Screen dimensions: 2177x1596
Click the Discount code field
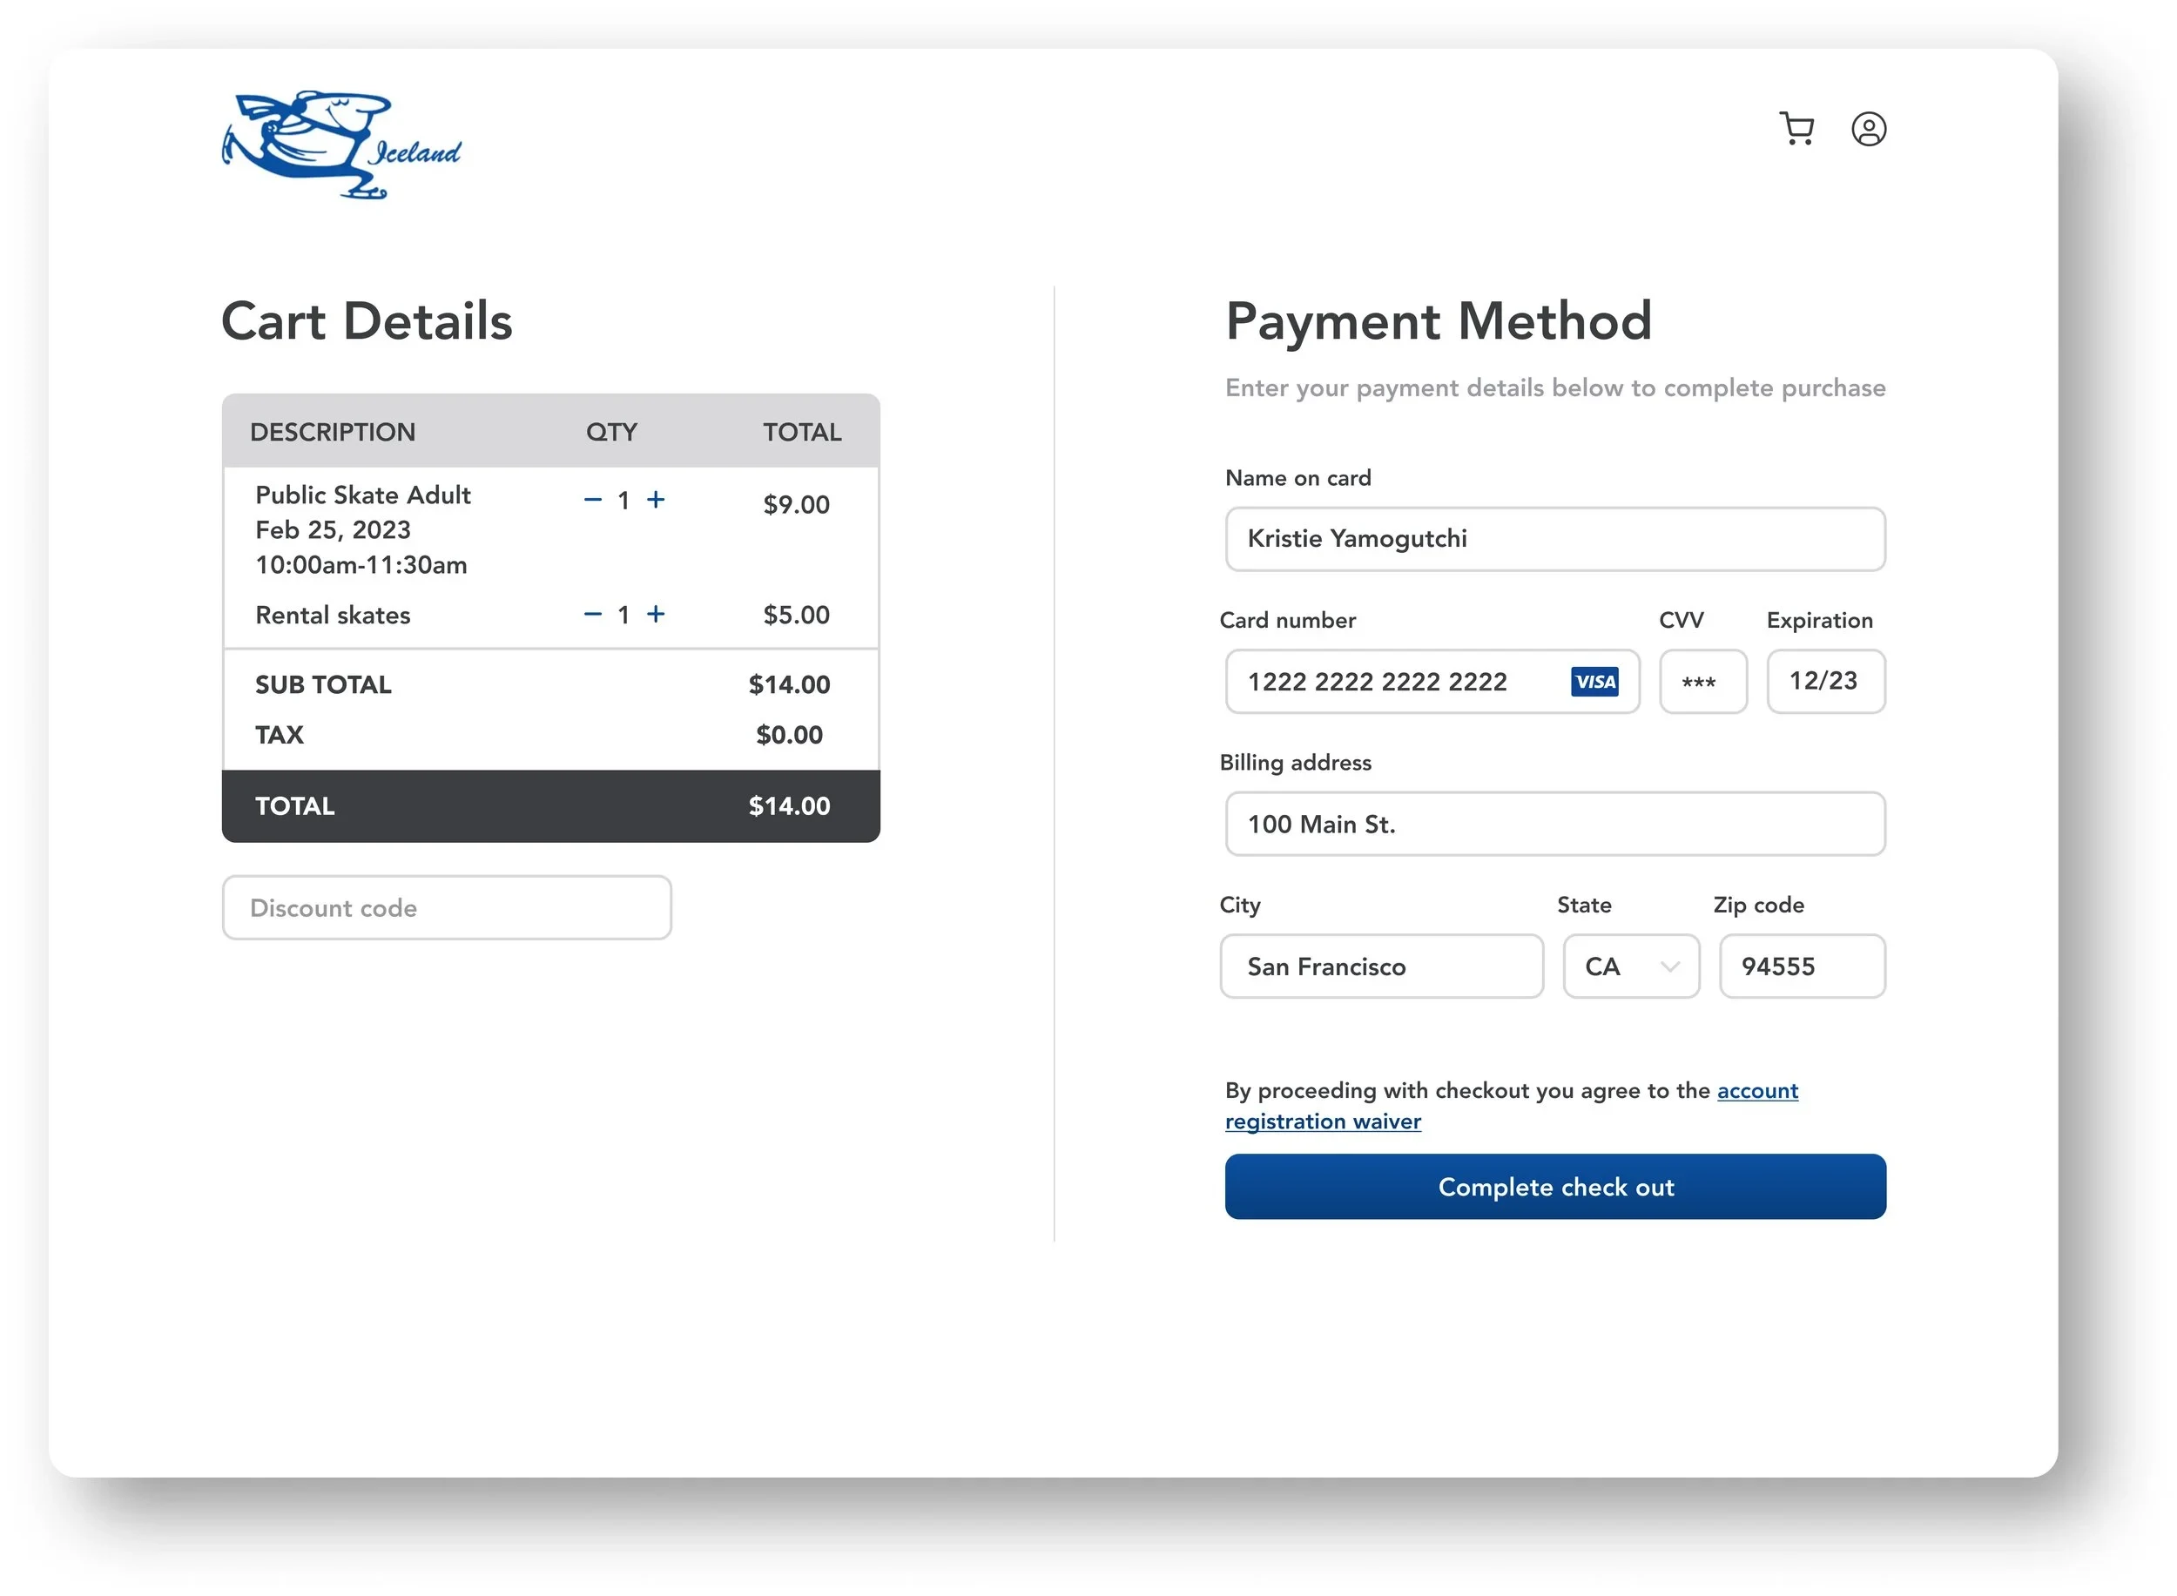[x=447, y=908]
